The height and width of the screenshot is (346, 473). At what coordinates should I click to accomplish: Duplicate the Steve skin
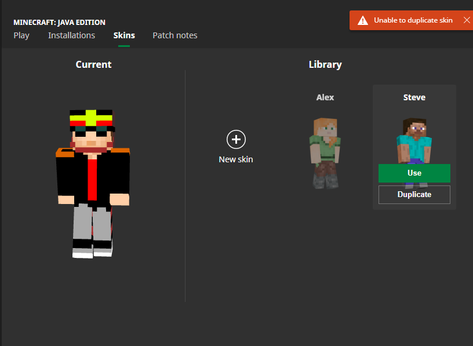pos(414,195)
